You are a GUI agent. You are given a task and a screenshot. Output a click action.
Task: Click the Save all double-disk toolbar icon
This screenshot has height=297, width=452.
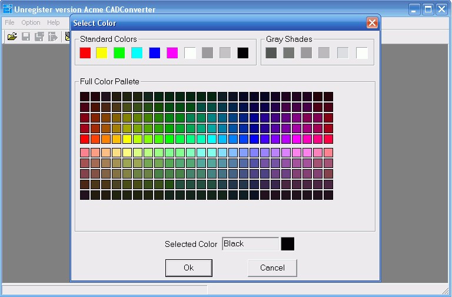click(39, 37)
